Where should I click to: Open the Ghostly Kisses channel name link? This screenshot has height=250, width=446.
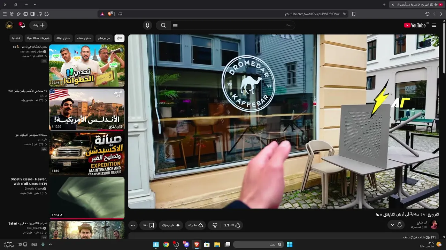[34, 189]
